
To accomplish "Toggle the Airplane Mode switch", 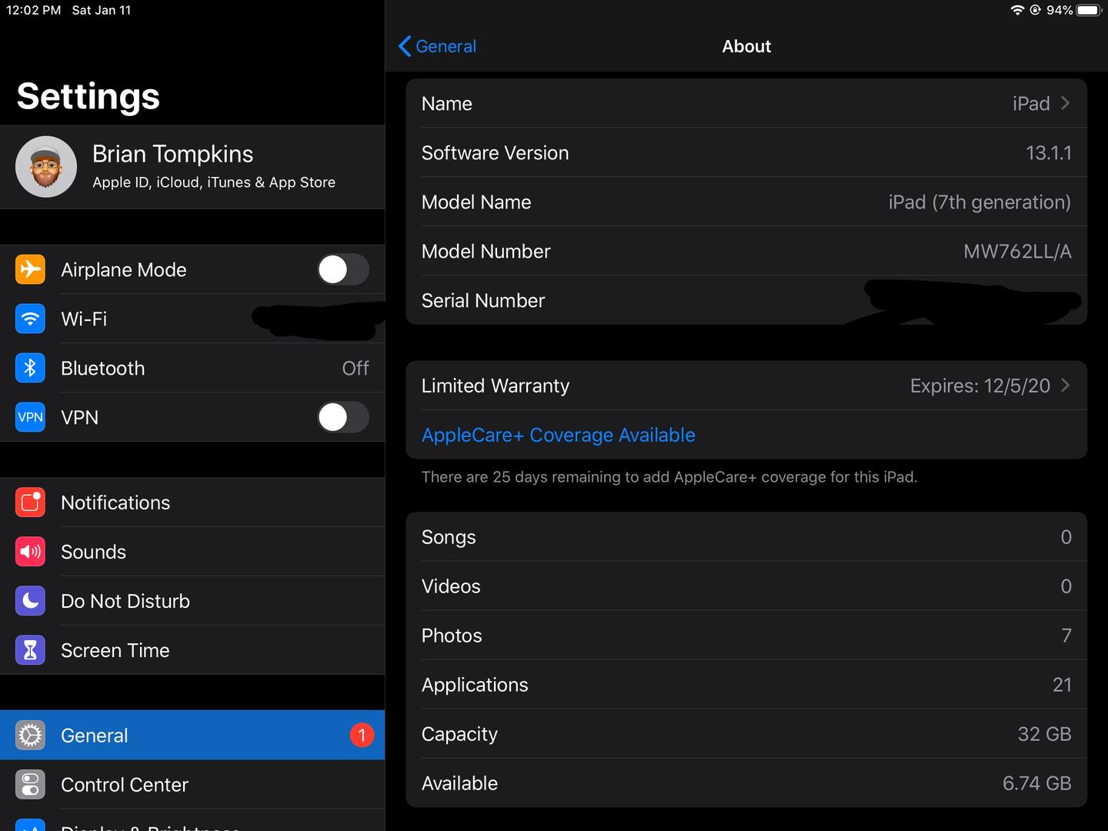I will 343,269.
